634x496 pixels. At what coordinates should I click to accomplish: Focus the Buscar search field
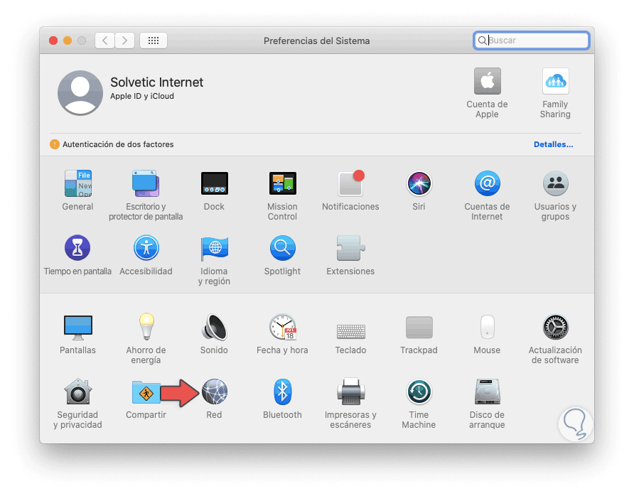(532, 41)
